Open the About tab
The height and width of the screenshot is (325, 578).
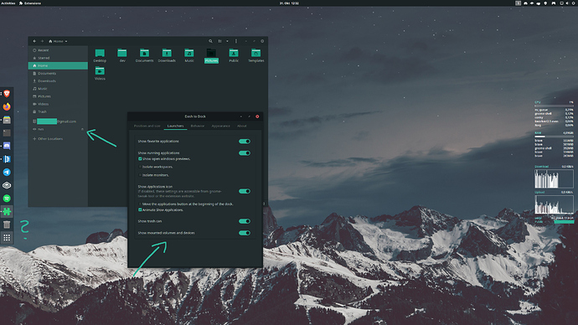click(242, 126)
